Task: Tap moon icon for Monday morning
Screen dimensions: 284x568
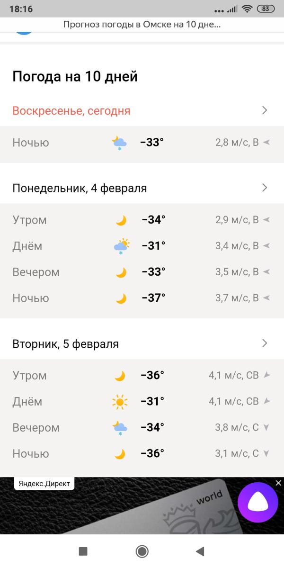Action: pyautogui.click(x=121, y=220)
